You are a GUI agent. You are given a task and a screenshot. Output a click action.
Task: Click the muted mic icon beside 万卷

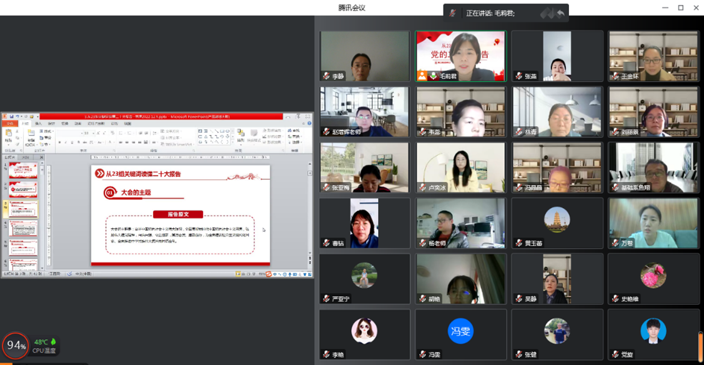click(615, 243)
